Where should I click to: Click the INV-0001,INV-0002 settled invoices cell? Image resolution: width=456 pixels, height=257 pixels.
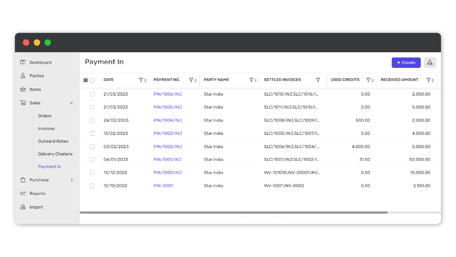284,186
